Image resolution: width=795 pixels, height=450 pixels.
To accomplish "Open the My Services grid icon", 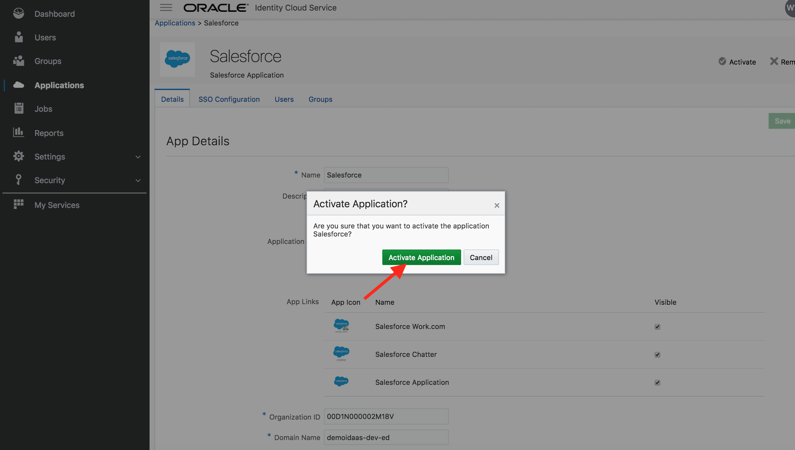I will coord(19,204).
